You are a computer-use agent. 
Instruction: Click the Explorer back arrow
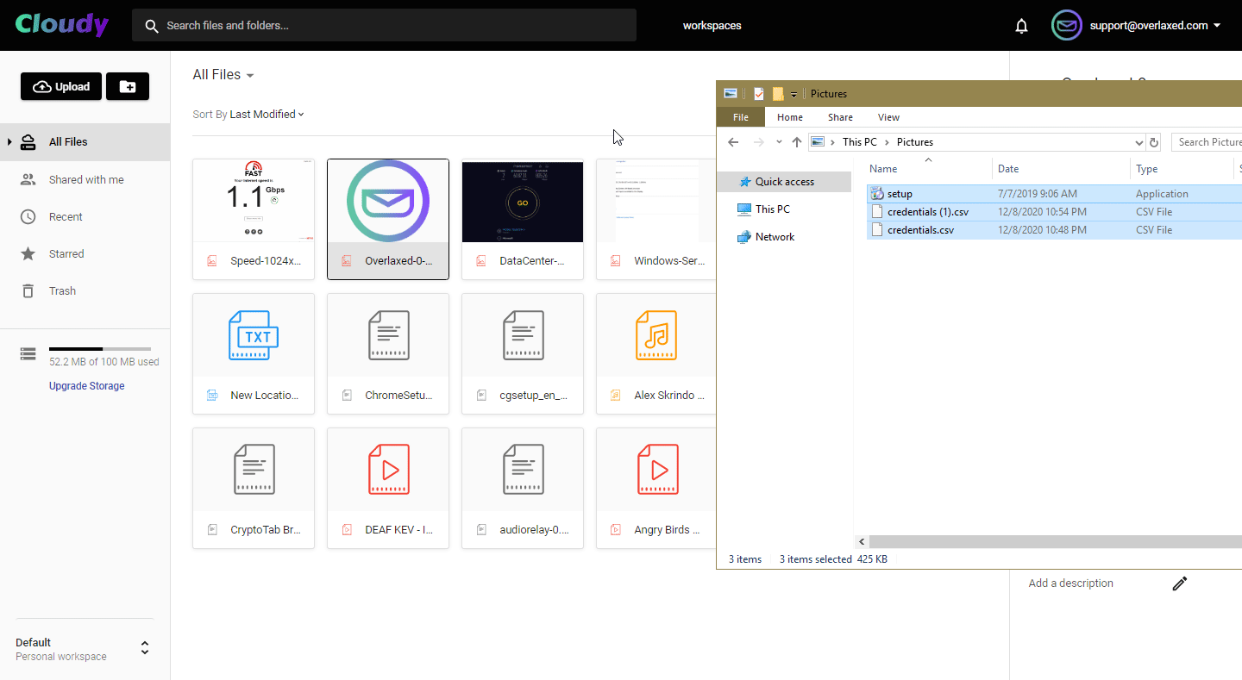pyautogui.click(x=733, y=142)
